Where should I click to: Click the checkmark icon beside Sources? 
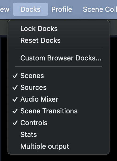click(15, 87)
